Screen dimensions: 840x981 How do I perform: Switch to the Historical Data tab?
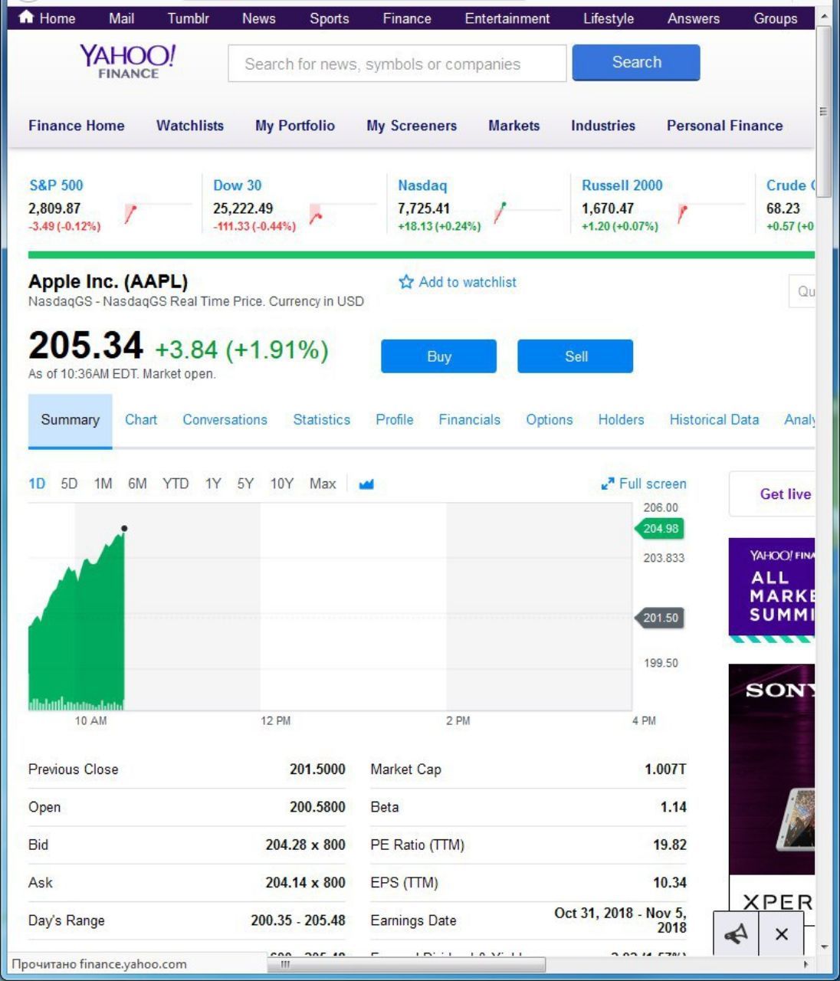[714, 420]
